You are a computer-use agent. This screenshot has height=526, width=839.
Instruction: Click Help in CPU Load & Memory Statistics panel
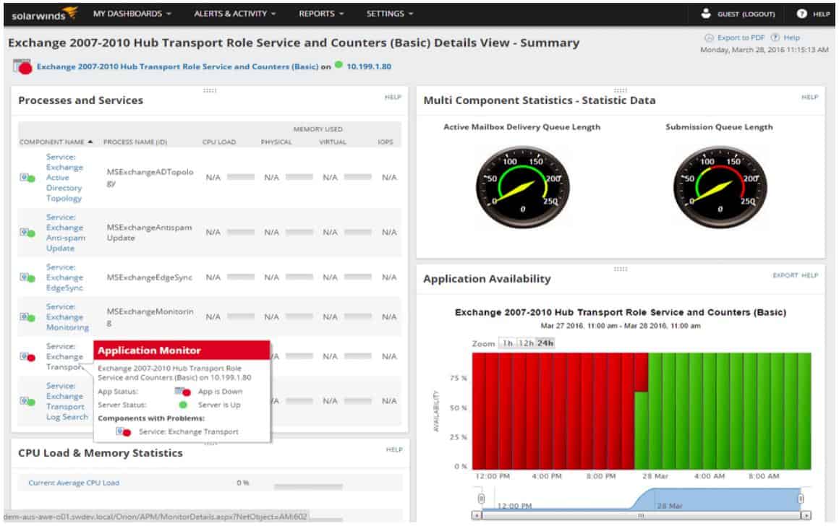tap(394, 449)
